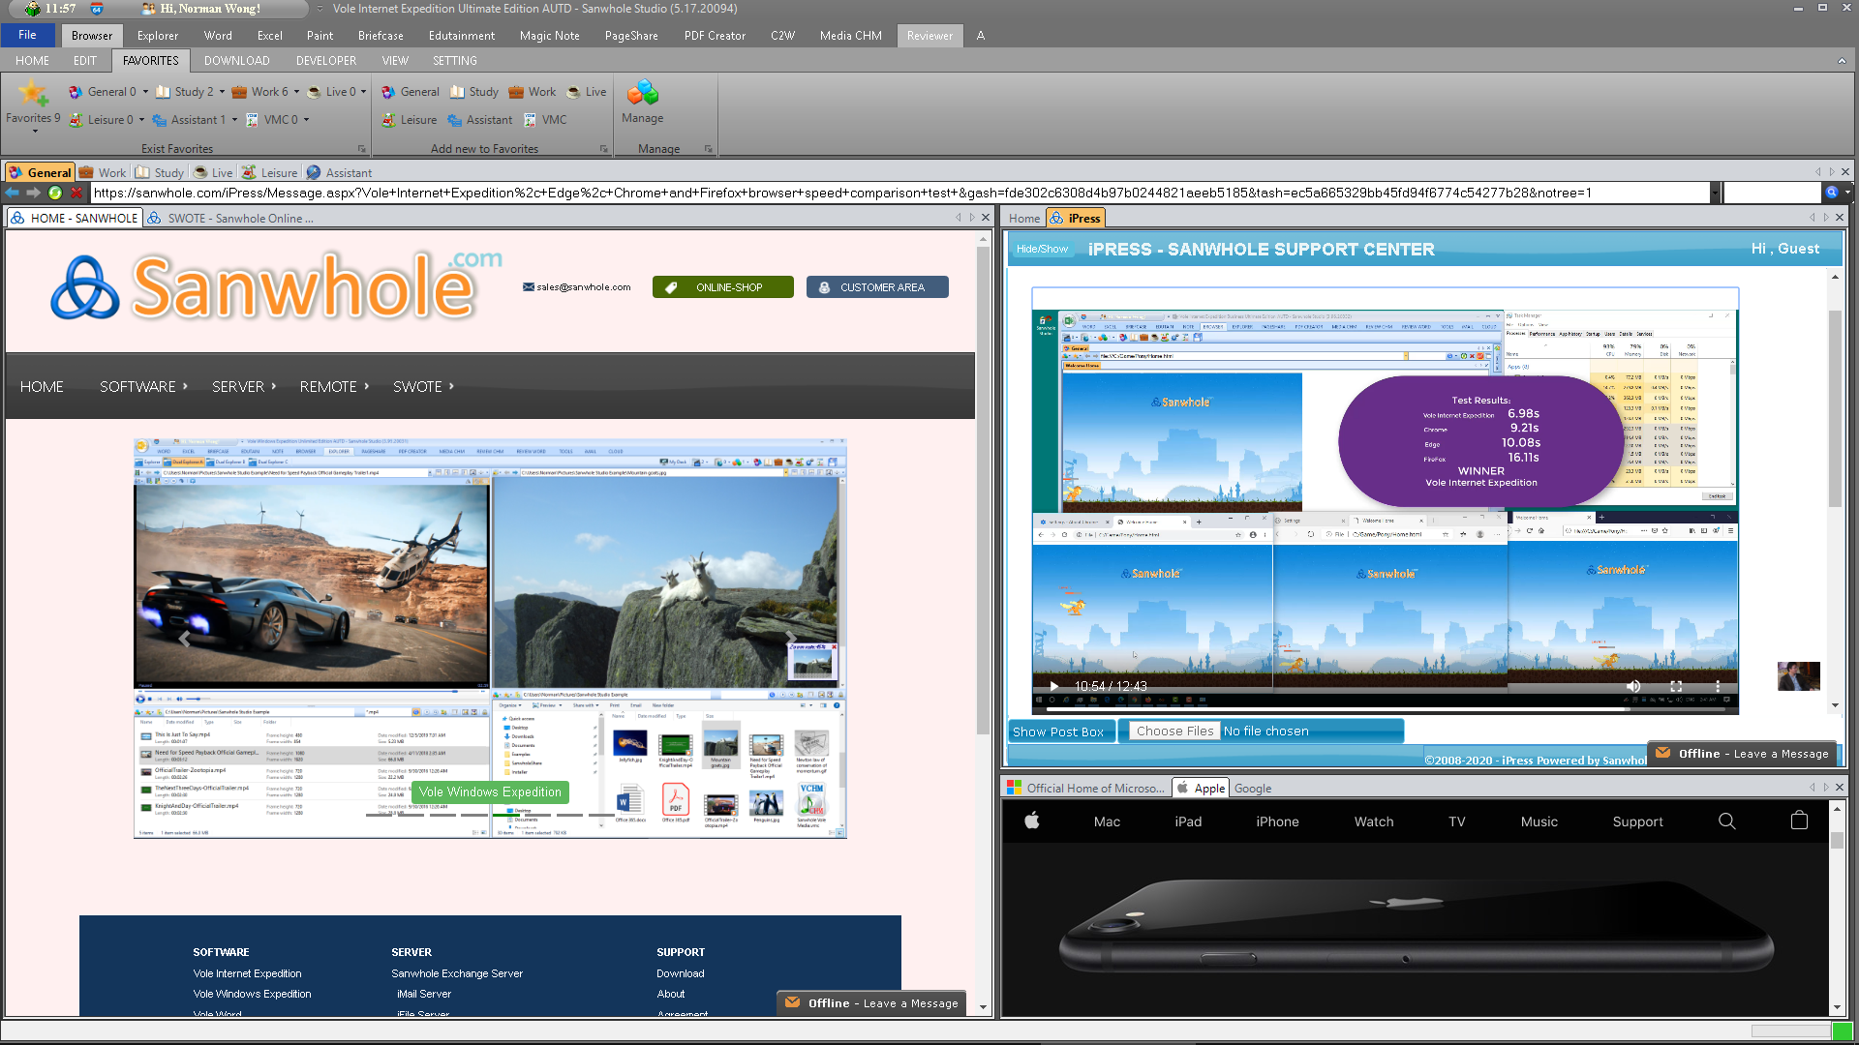Click the address bar URL field
1859x1045 pixels.
(x=899, y=193)
